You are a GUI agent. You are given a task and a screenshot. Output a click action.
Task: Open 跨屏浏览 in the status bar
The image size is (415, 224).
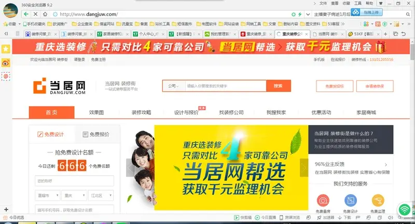click(289, 218)
